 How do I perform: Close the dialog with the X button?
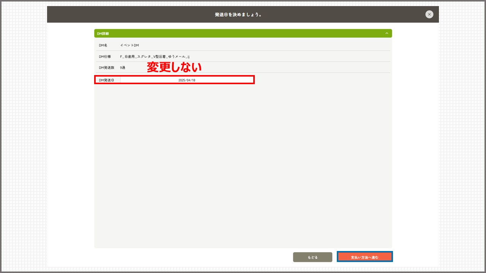[x=429, y=14]
